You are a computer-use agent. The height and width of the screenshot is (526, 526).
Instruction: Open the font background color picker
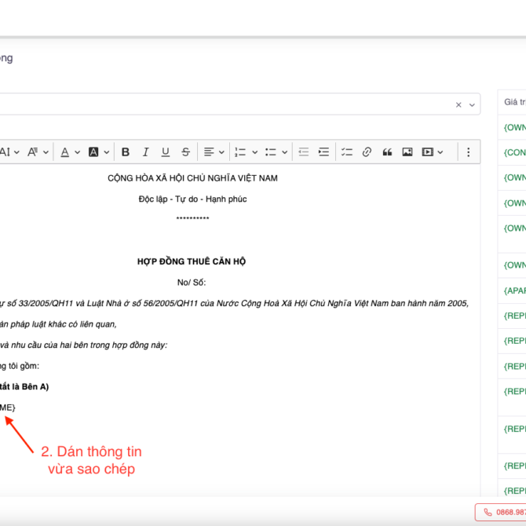point(98,152)
